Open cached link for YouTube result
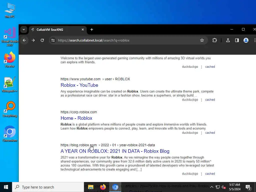 pos(210,100)
